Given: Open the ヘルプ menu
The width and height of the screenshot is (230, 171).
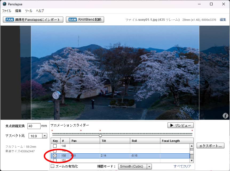Looking at the screenshot, I should point(40,11).
